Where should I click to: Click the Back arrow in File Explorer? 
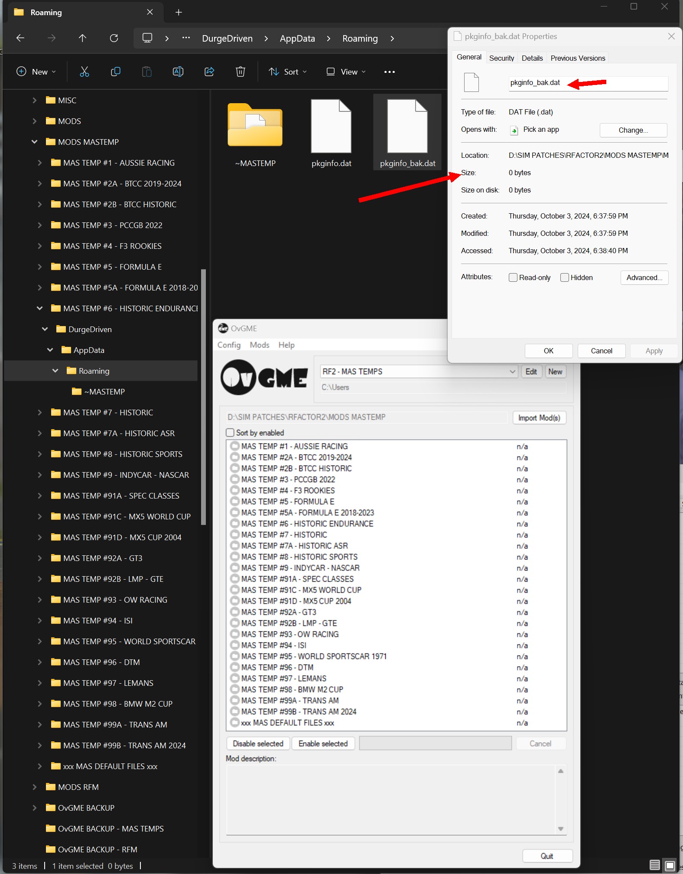pos(20,38)
